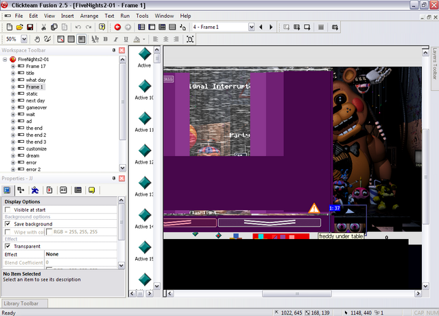Image resolution: width=439 pixels, height=316 pixels.
Task: Click the center frame zoom icon
Action: pyautogui.click(x=190, y=39)
